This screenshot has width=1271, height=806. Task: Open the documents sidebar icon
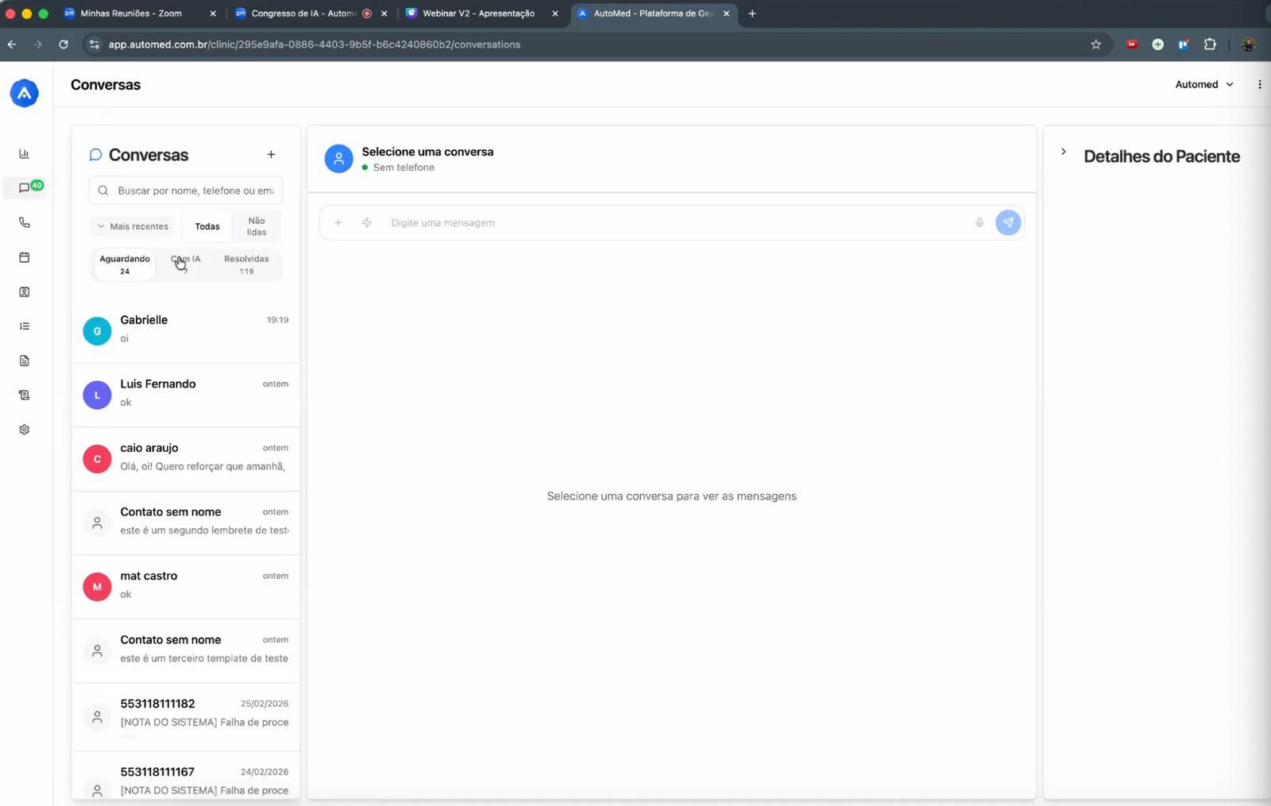click(x=24, y=361)
